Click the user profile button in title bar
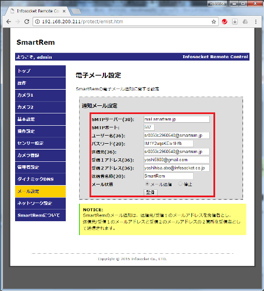 (217, 3)
